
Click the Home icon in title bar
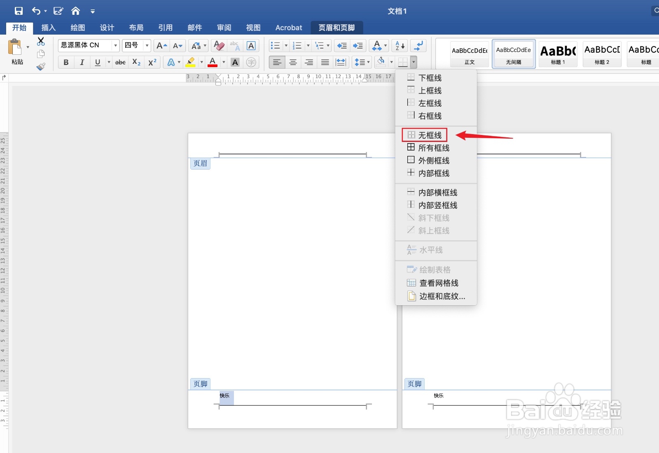coord(75,11)
